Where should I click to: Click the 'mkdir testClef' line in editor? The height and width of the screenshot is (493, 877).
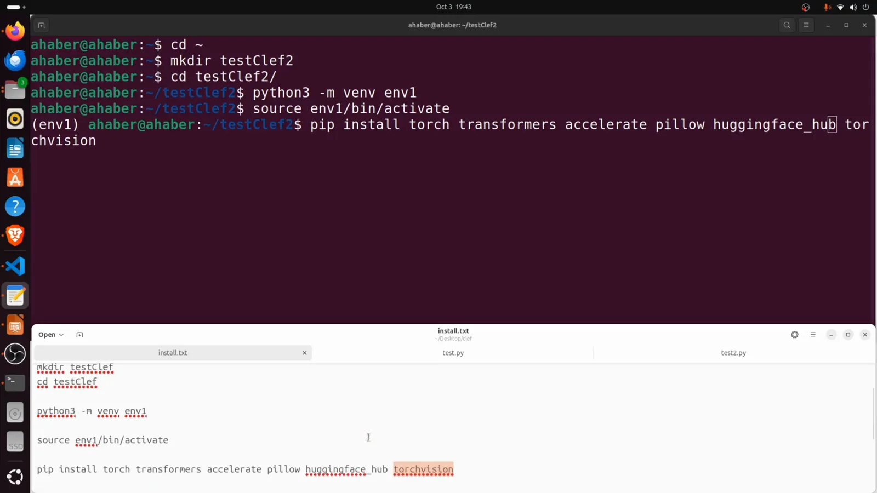coord(75,367)
